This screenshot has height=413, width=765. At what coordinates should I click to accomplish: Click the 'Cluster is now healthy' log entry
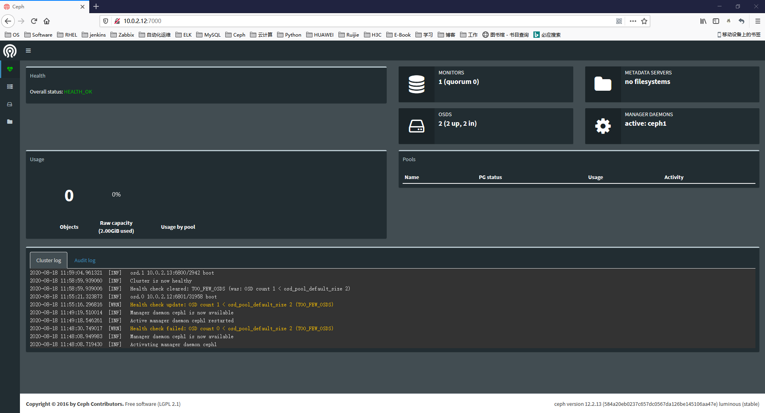click(161, 281)
